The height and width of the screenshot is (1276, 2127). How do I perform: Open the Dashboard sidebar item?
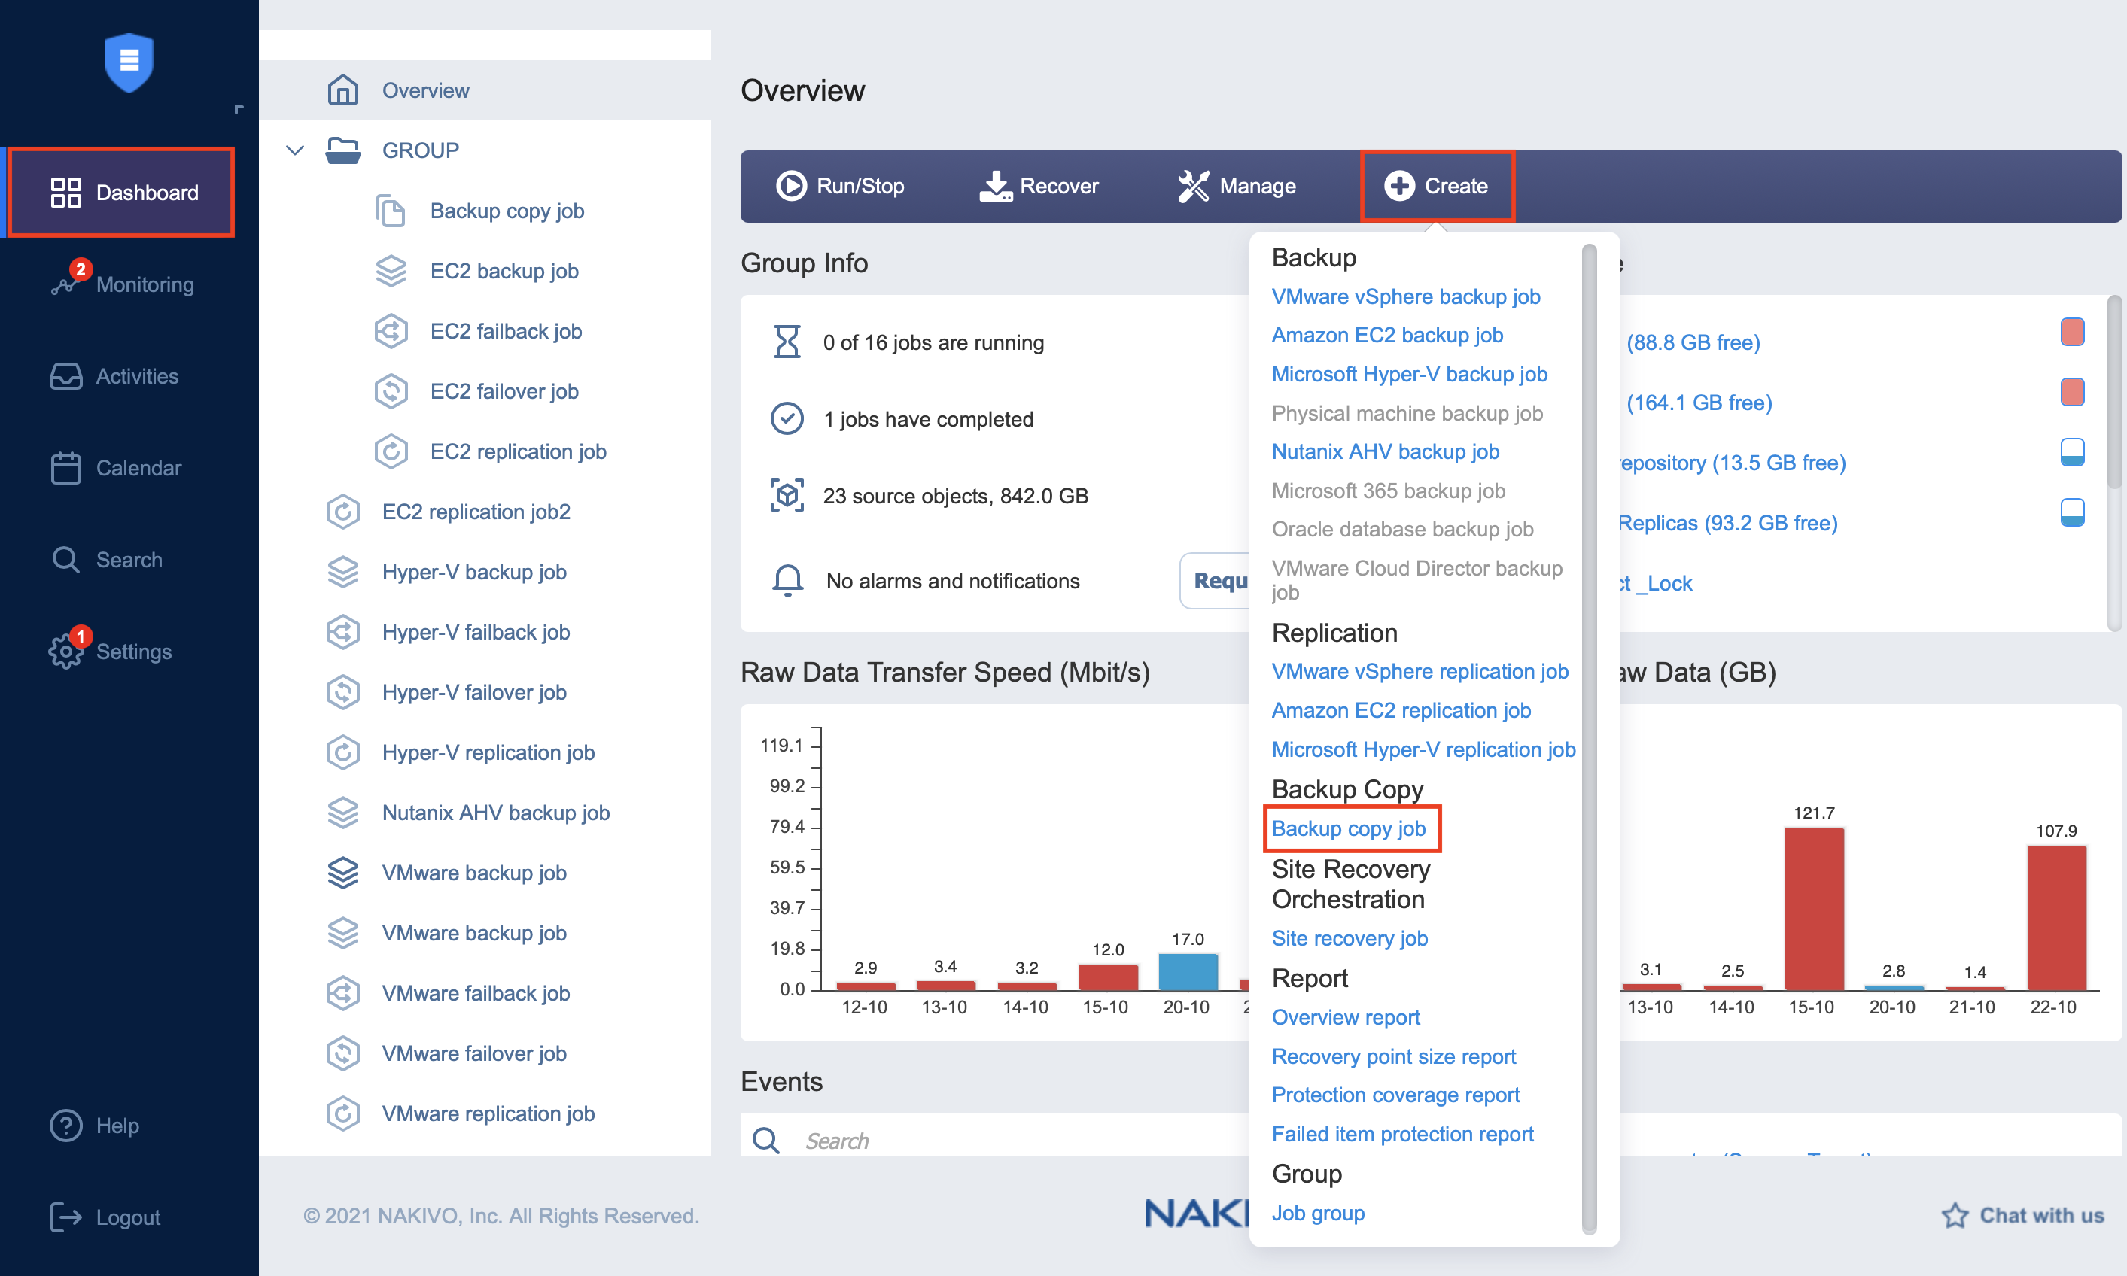coord(121,192)
